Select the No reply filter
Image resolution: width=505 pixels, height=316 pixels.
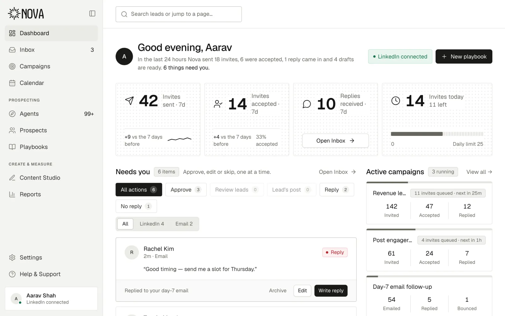[136, 206]
